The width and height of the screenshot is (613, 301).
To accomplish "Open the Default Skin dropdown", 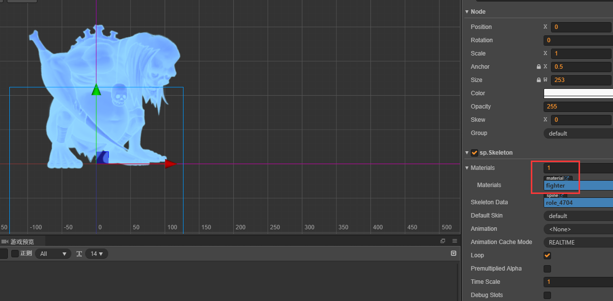I will tap(578, 216).
